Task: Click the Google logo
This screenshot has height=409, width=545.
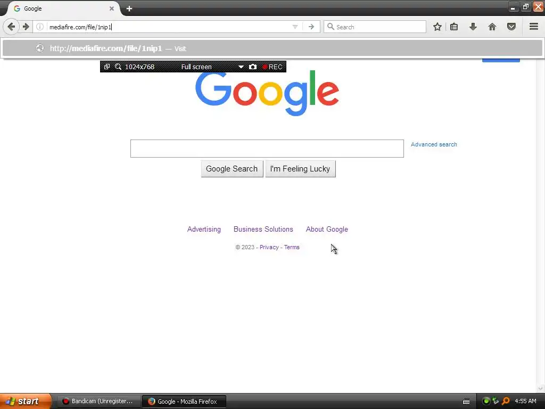Action: (x=267, y=93)
